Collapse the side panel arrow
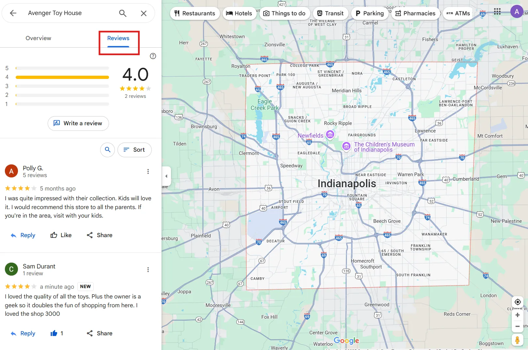The image size is (528, 350). click(x=166, y=176)
